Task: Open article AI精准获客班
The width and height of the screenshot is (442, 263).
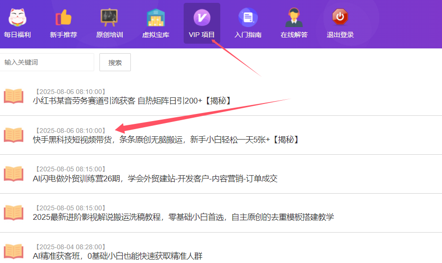Action: click(x=118, y=256)
